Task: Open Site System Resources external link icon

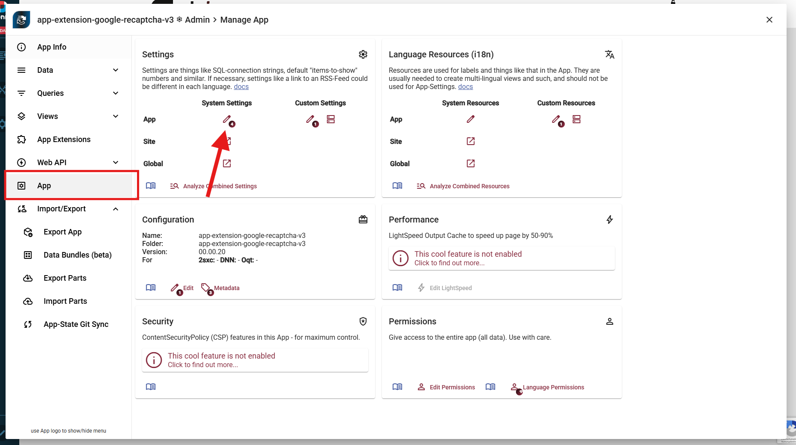Action: pos(471,141)
